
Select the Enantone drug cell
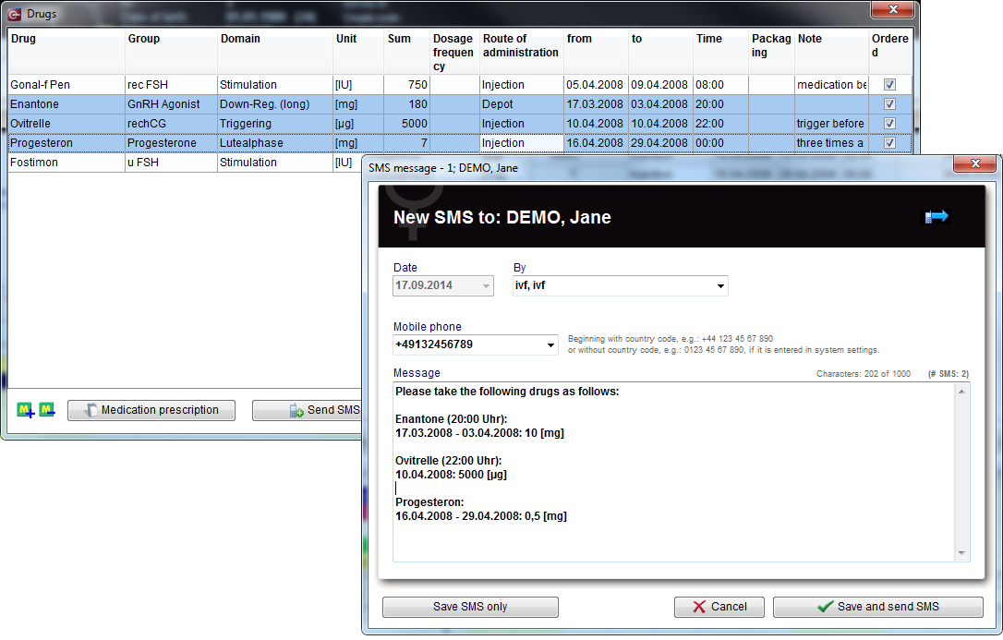pos(66,104)
